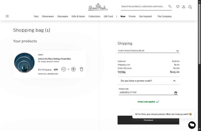Image resolution: width=201 pixels, height=131 pixels.
Task: Open the hamburger menu icon
Action: [x=7, y=16]
